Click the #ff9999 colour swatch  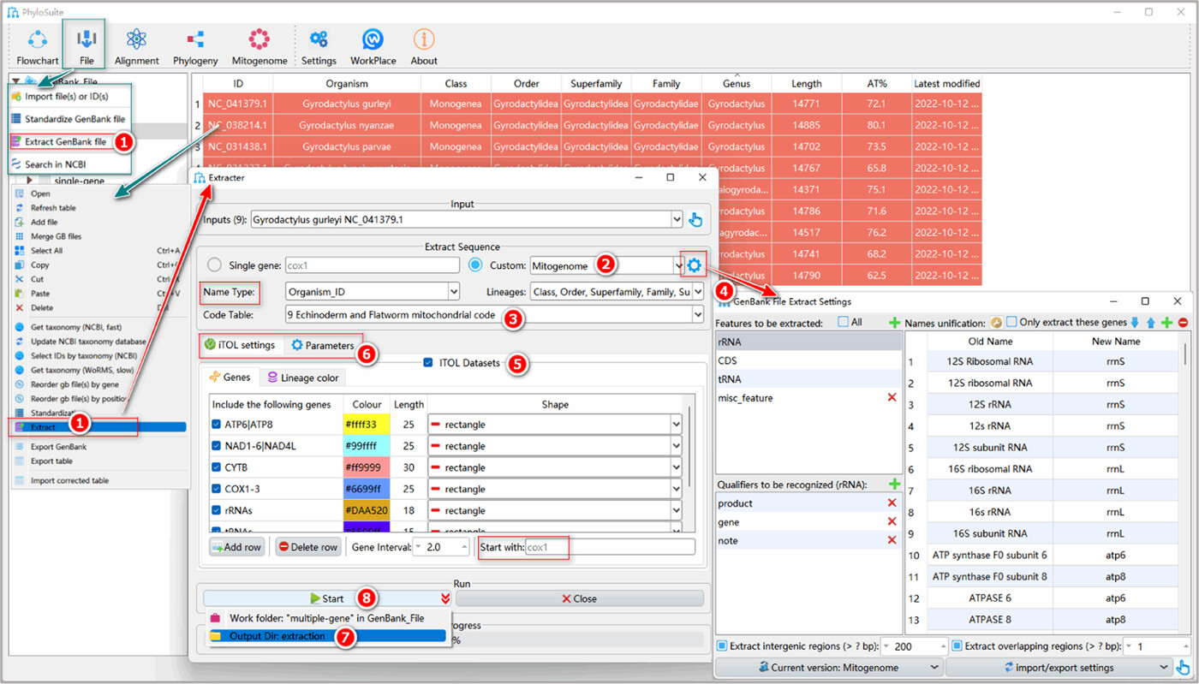click(366, 467)
